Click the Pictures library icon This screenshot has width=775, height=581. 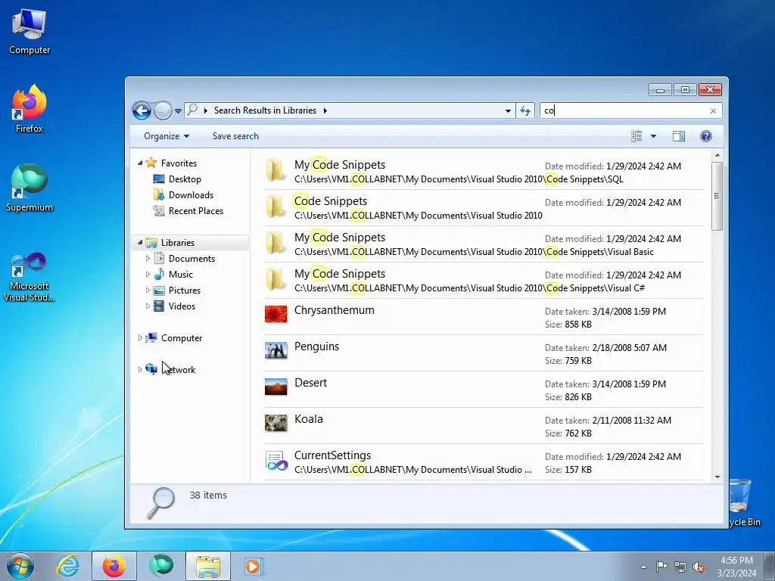[x=159, y=290]
